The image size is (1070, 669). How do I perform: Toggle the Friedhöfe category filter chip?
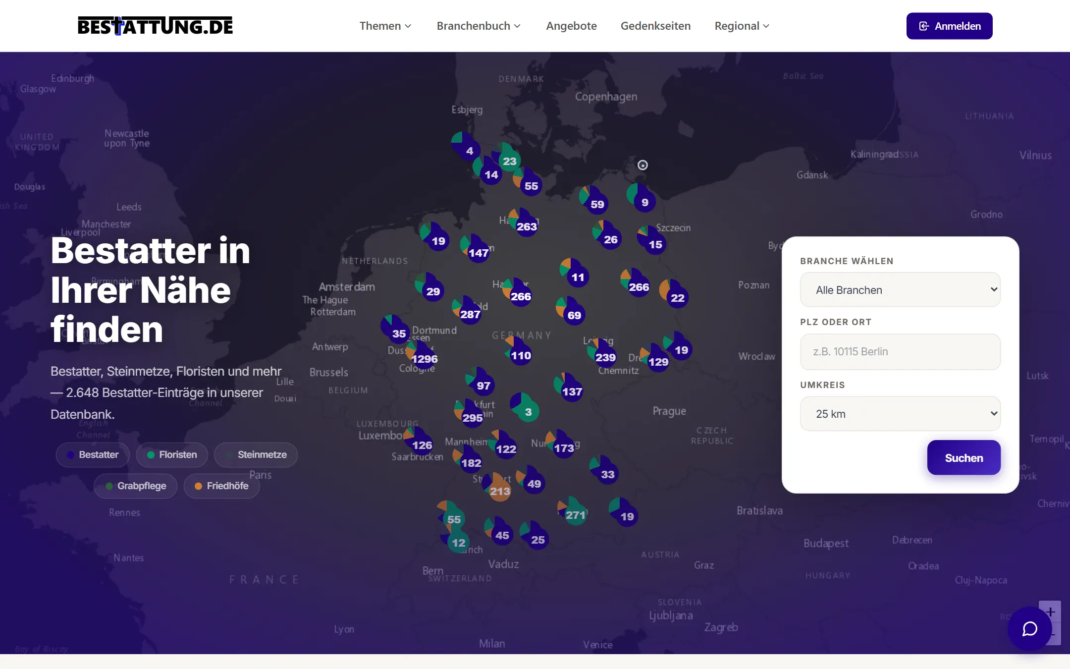point(221,486)
